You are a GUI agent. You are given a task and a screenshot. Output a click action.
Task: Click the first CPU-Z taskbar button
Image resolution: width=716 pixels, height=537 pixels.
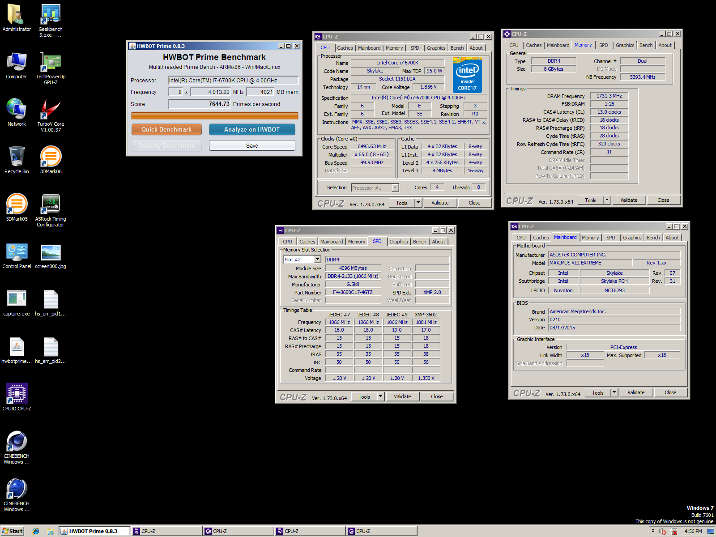click(x=166, y=531)
